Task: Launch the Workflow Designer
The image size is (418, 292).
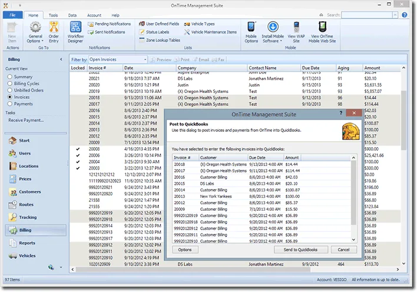Action: (x=75, y=32)
